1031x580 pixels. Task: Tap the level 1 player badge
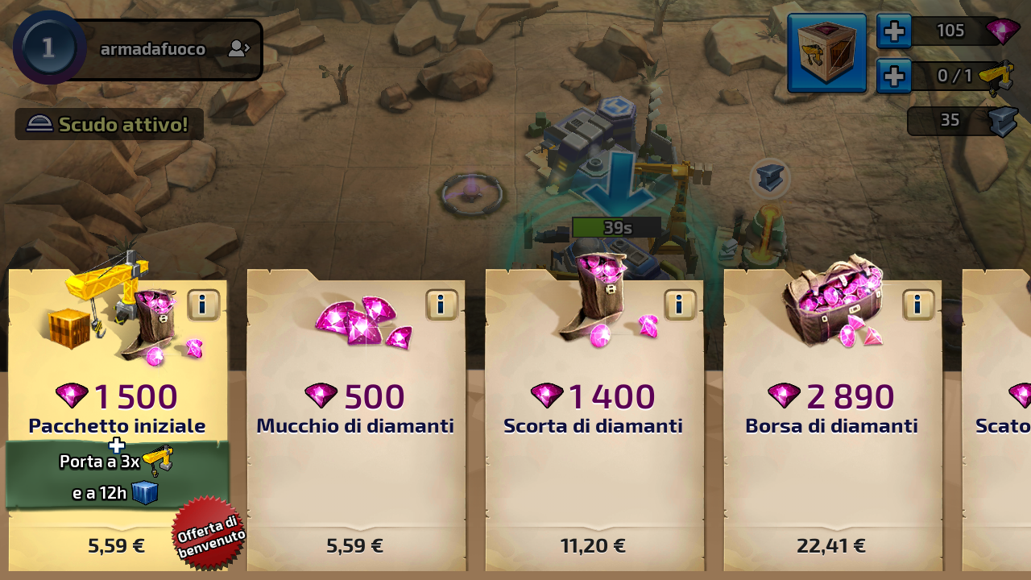click(x=48, y=48)
